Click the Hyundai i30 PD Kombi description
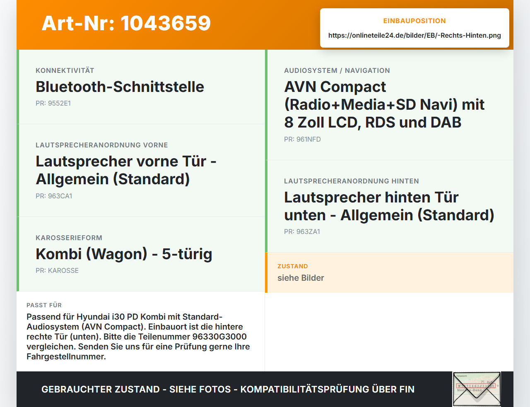 [138, 337]
